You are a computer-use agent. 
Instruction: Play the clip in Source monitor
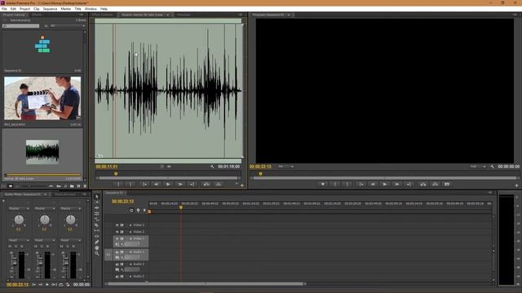coord(168,185)
